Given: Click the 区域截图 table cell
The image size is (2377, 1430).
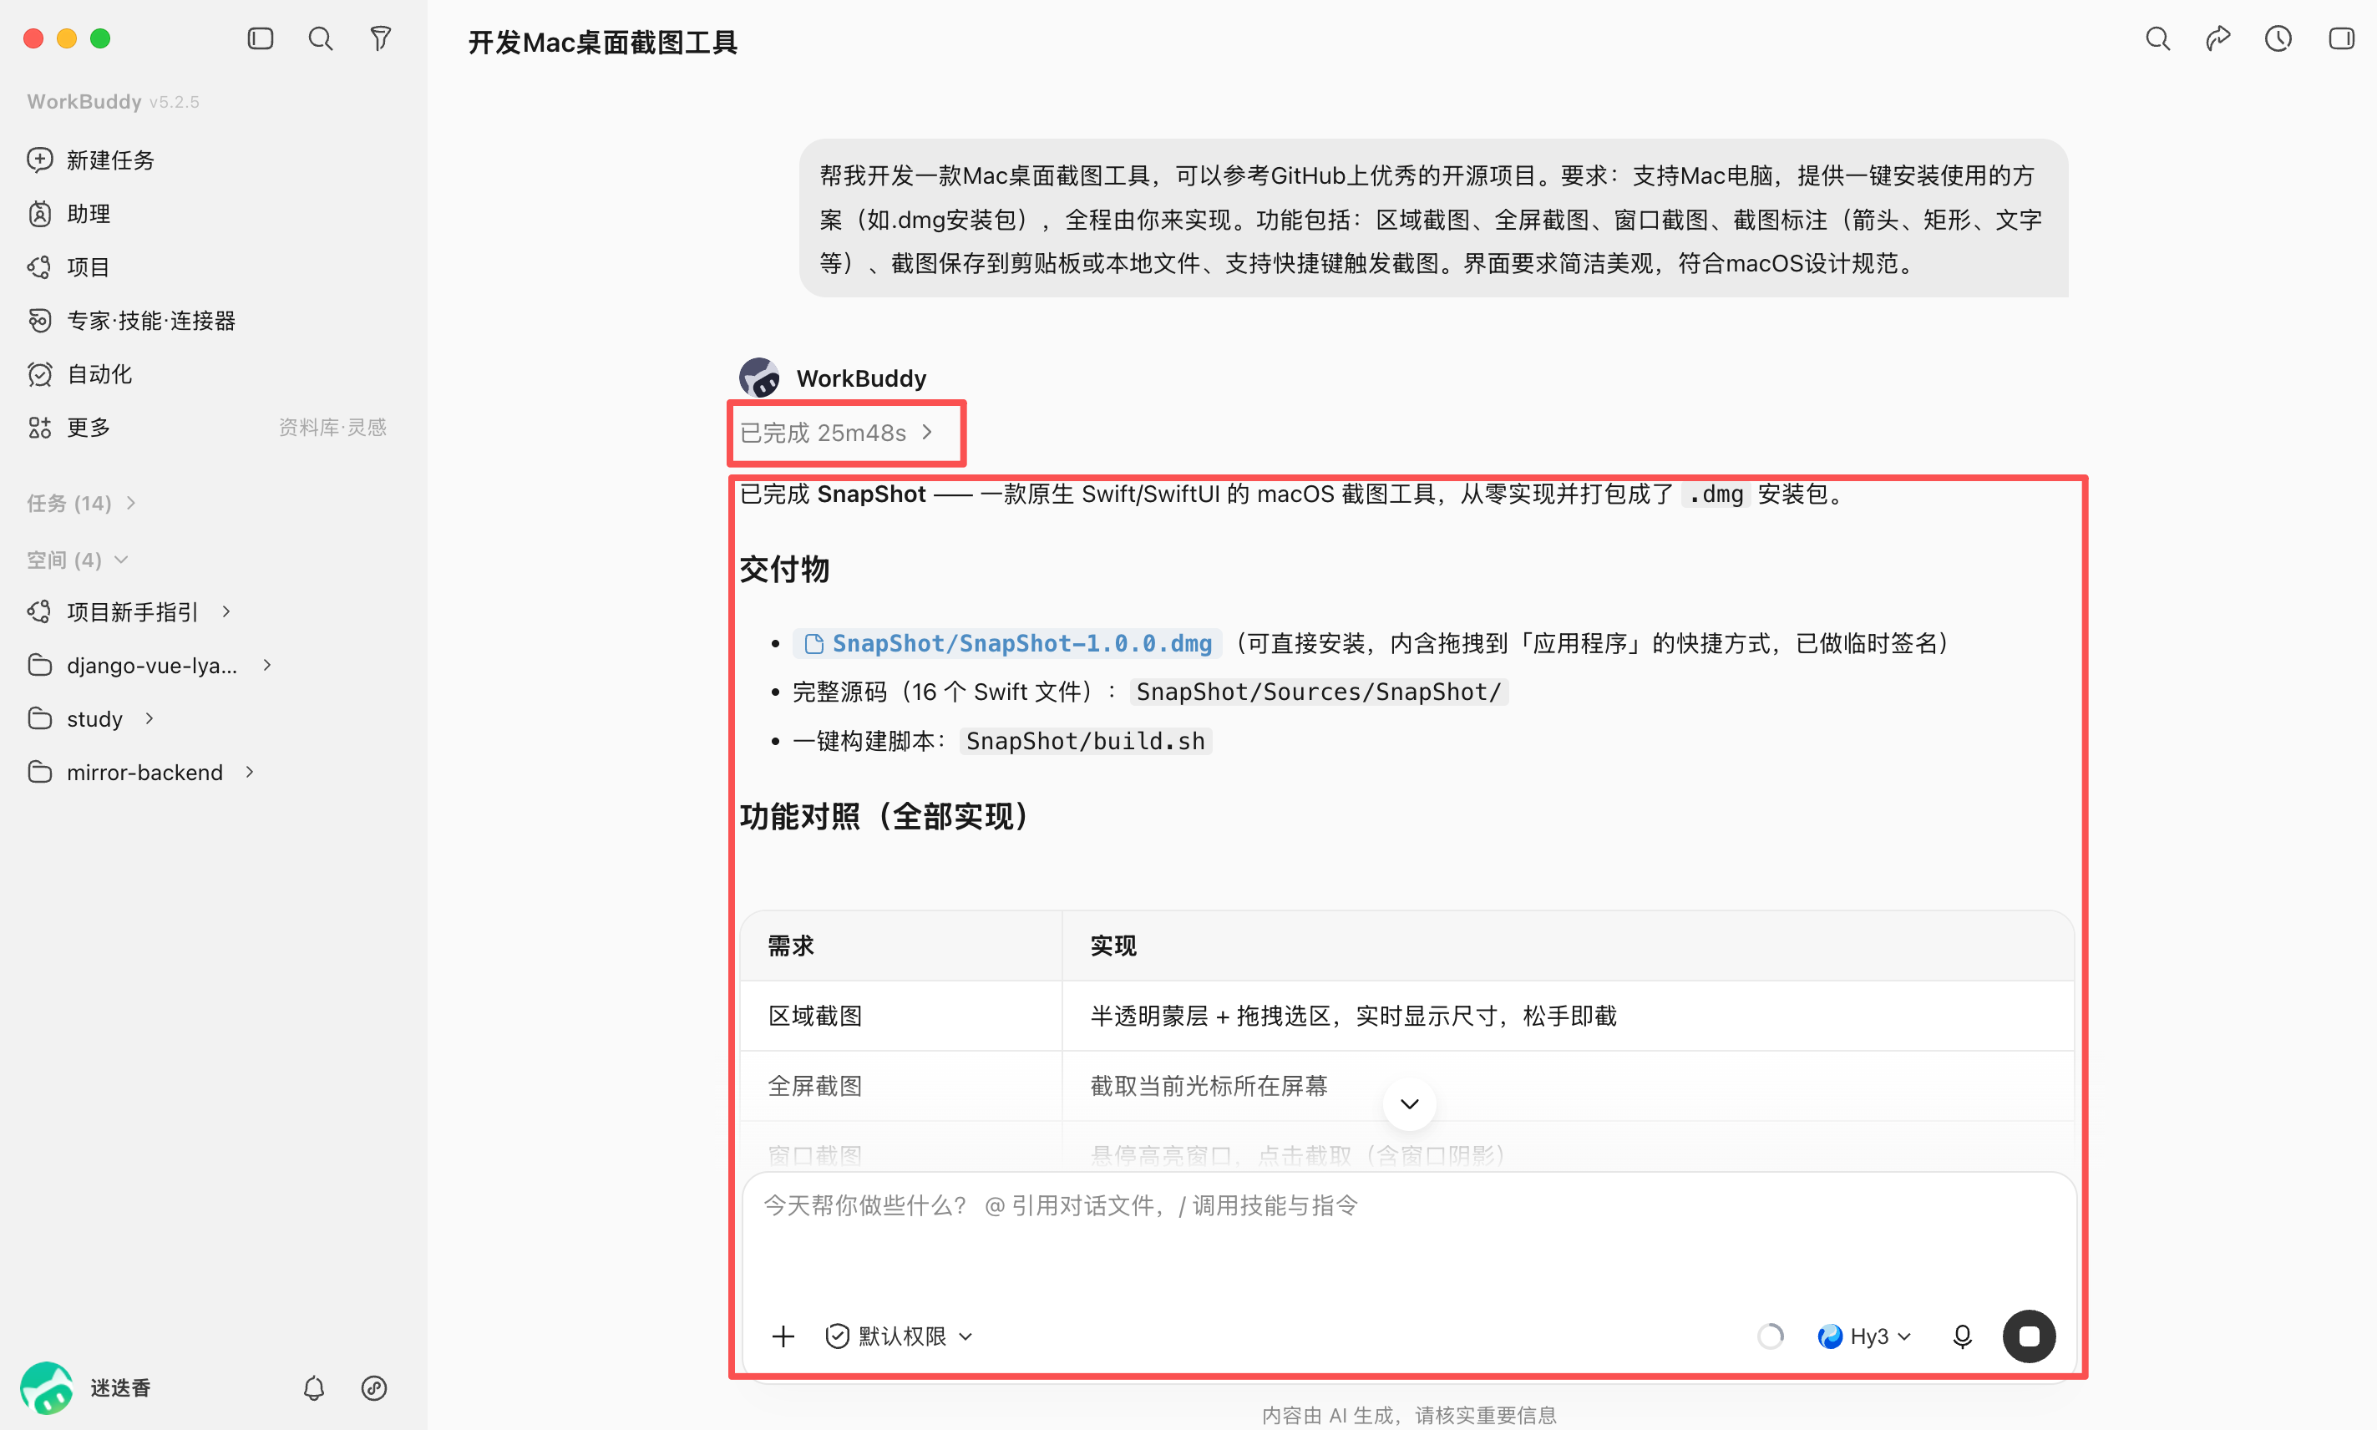Looking at the screenshot, I should pyautogui.click(x=901, y=1016).
